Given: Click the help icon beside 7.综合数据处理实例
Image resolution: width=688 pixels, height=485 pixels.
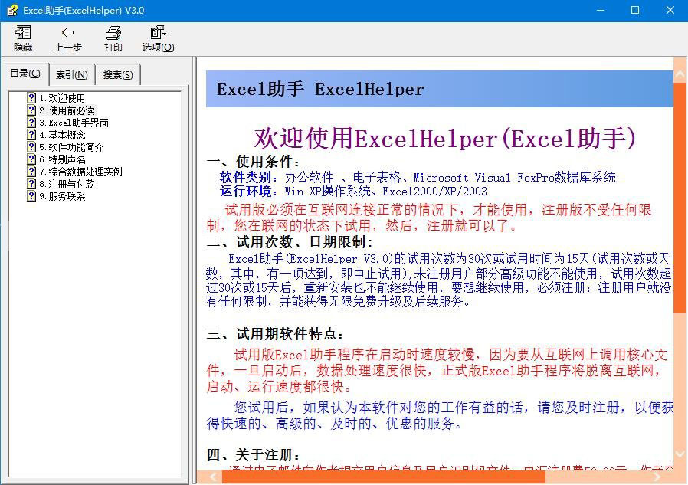Looking at the screenshot, I should click(x=31, y=171).
